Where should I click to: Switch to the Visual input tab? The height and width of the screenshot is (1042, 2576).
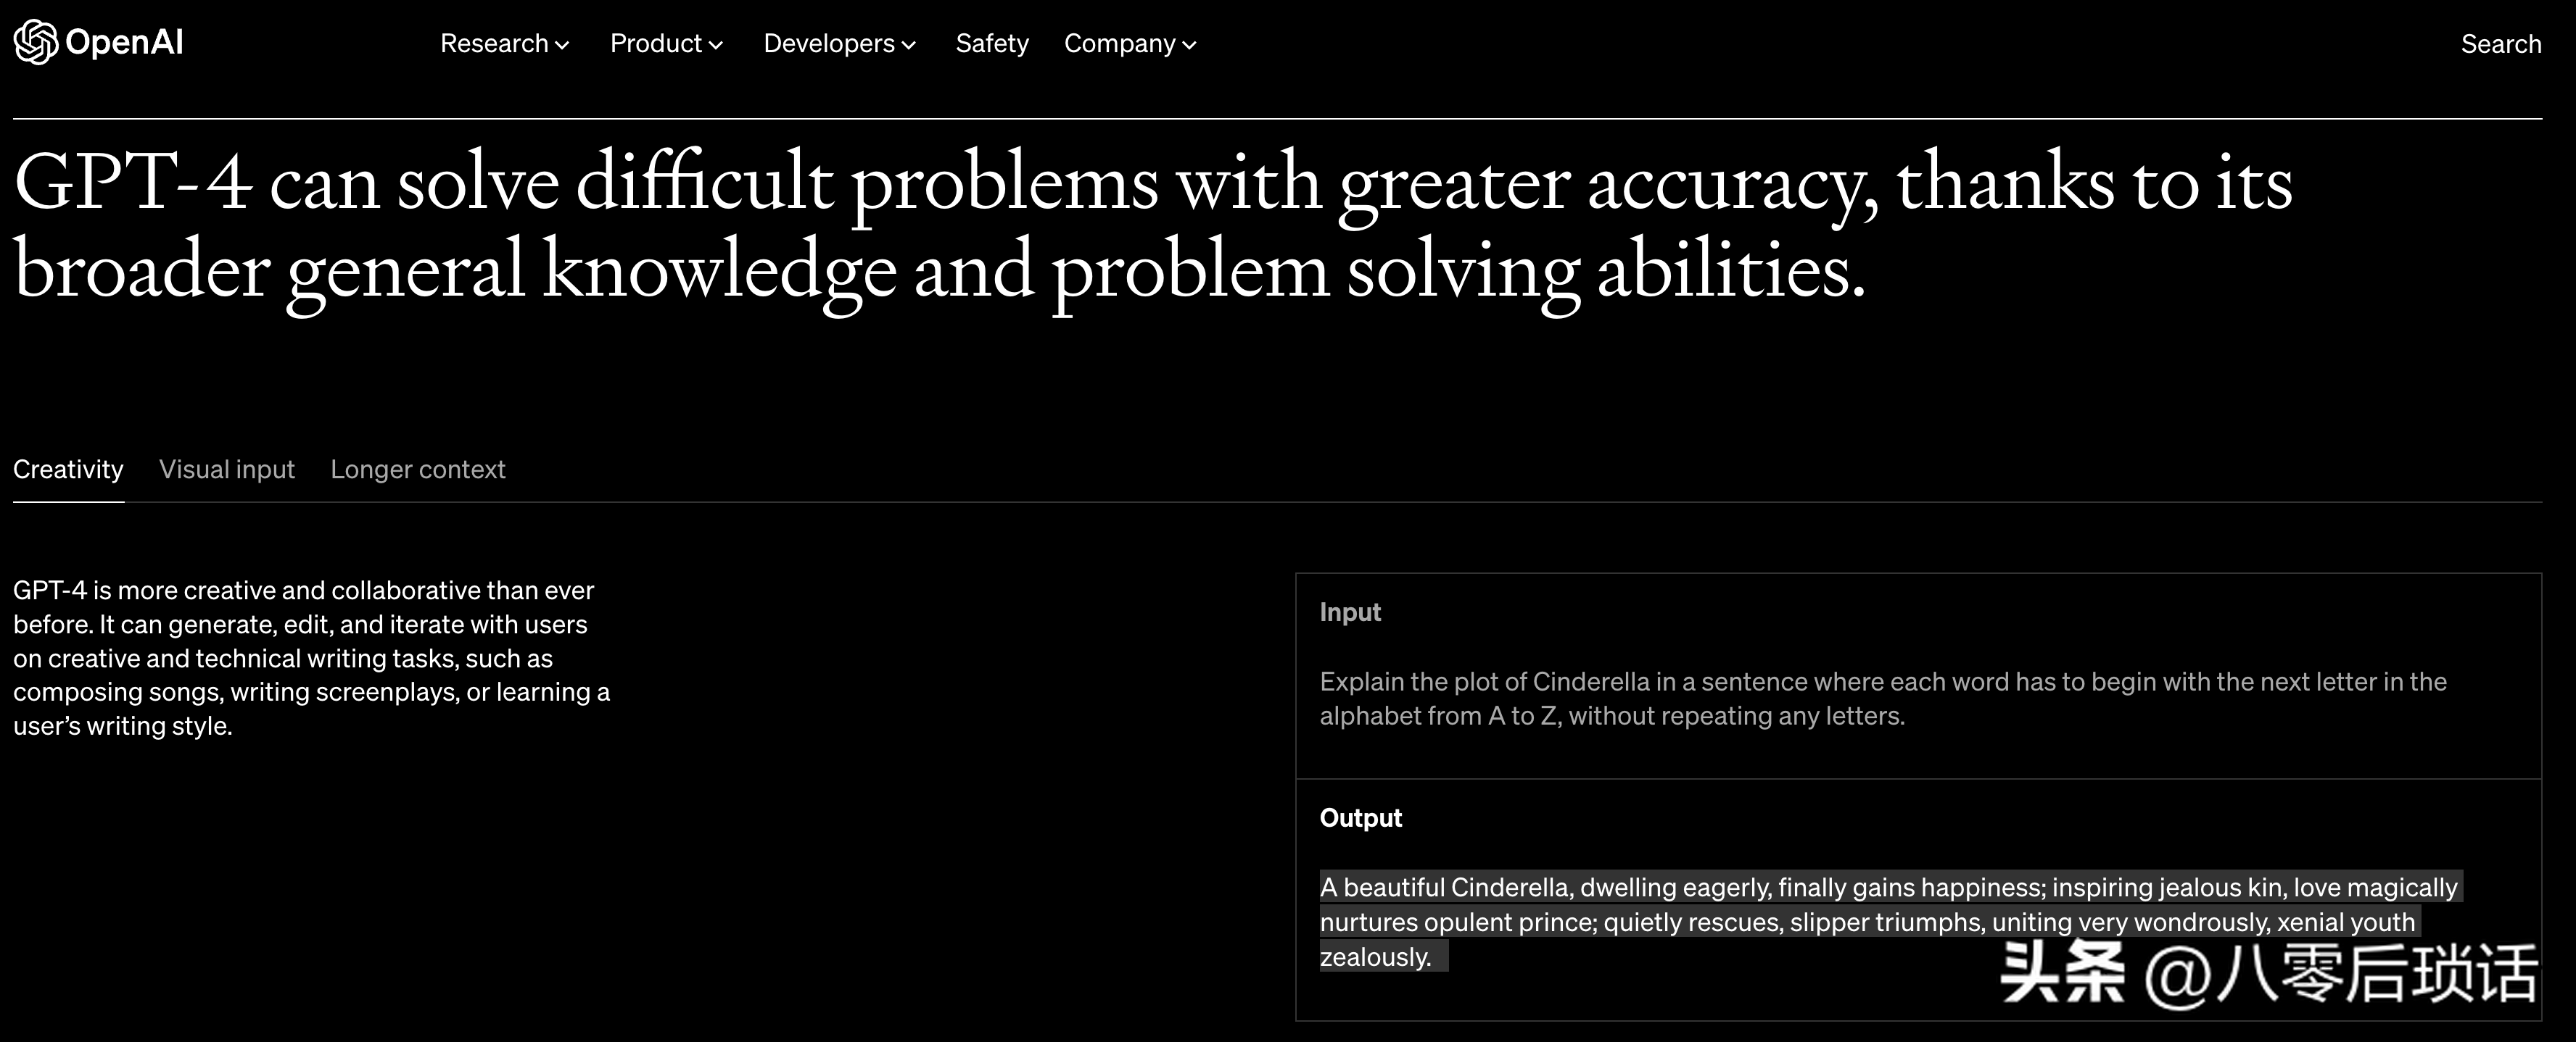(227, 470)
